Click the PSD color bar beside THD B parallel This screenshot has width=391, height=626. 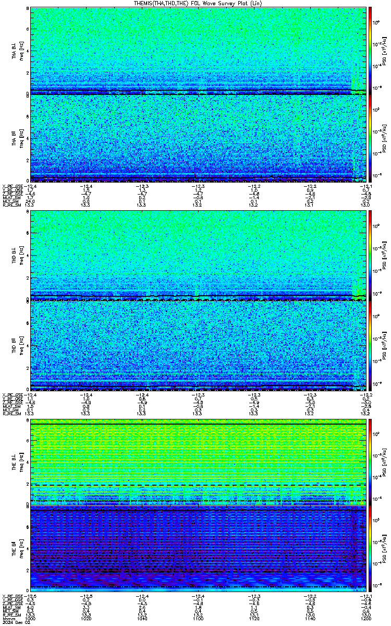(371, 344)
